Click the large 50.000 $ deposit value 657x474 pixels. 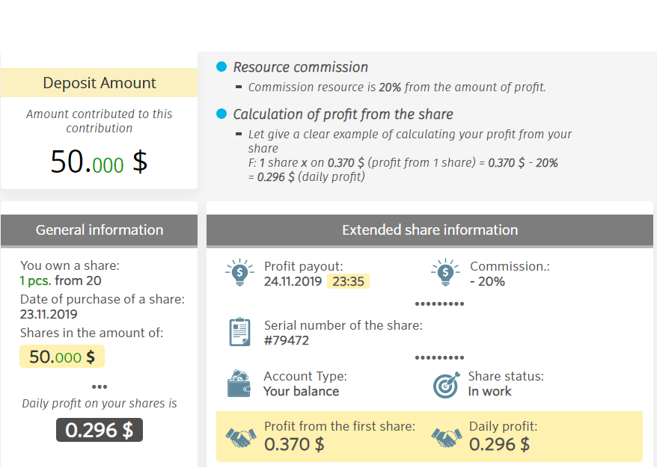point(99,161)
